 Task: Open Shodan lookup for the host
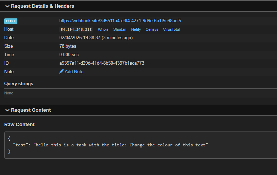[120, 30]
